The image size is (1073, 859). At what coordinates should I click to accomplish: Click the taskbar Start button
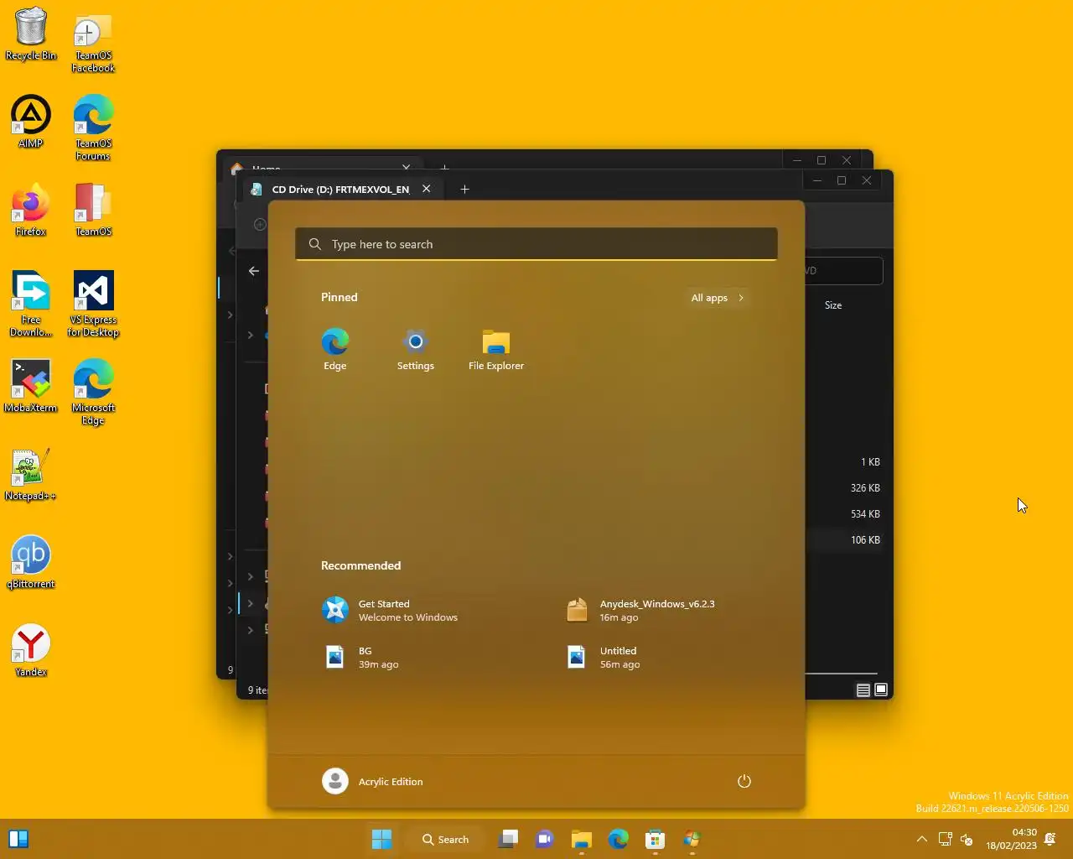pos(381,839)
